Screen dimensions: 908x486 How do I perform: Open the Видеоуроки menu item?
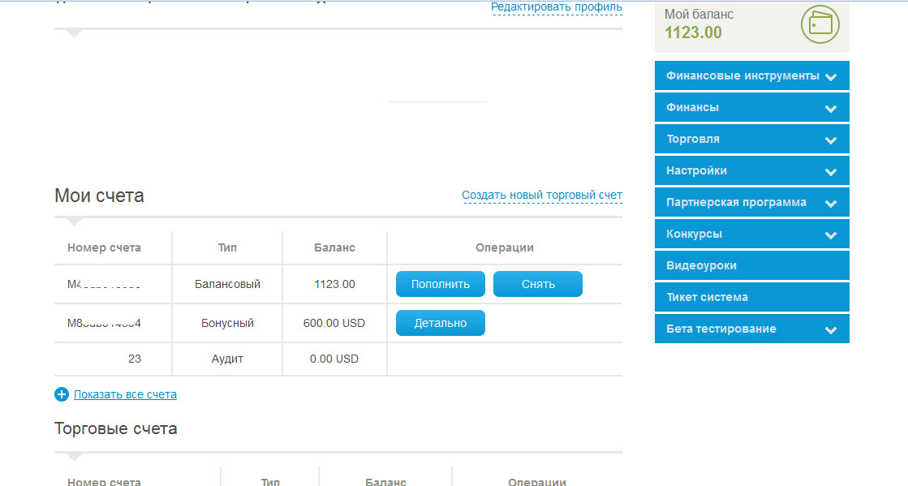pos(701,265)
